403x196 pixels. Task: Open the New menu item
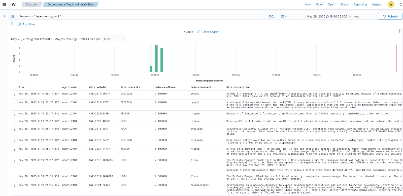coord(308,5)
